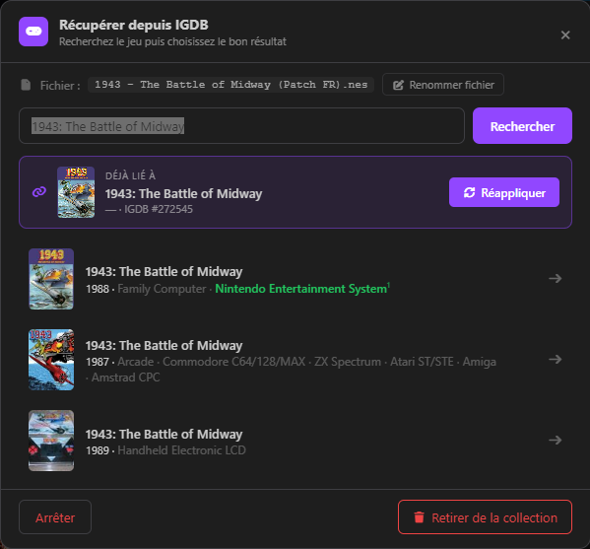Click the game title search field

coord(241,126)
